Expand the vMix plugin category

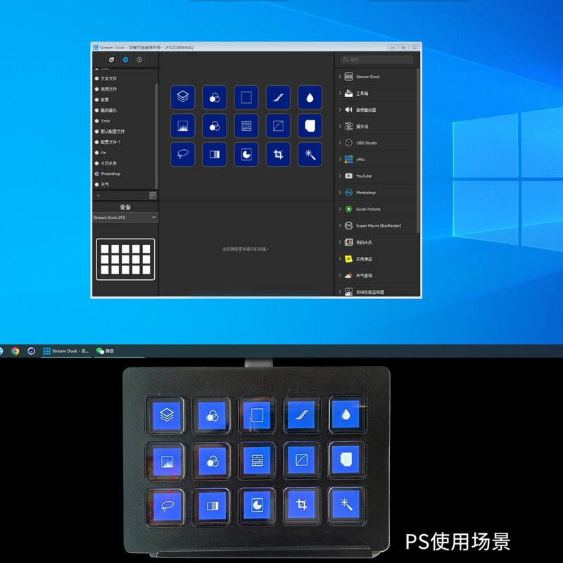[340, 159]
